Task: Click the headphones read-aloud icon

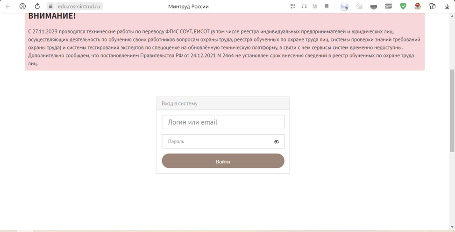Action: [304, 7]
